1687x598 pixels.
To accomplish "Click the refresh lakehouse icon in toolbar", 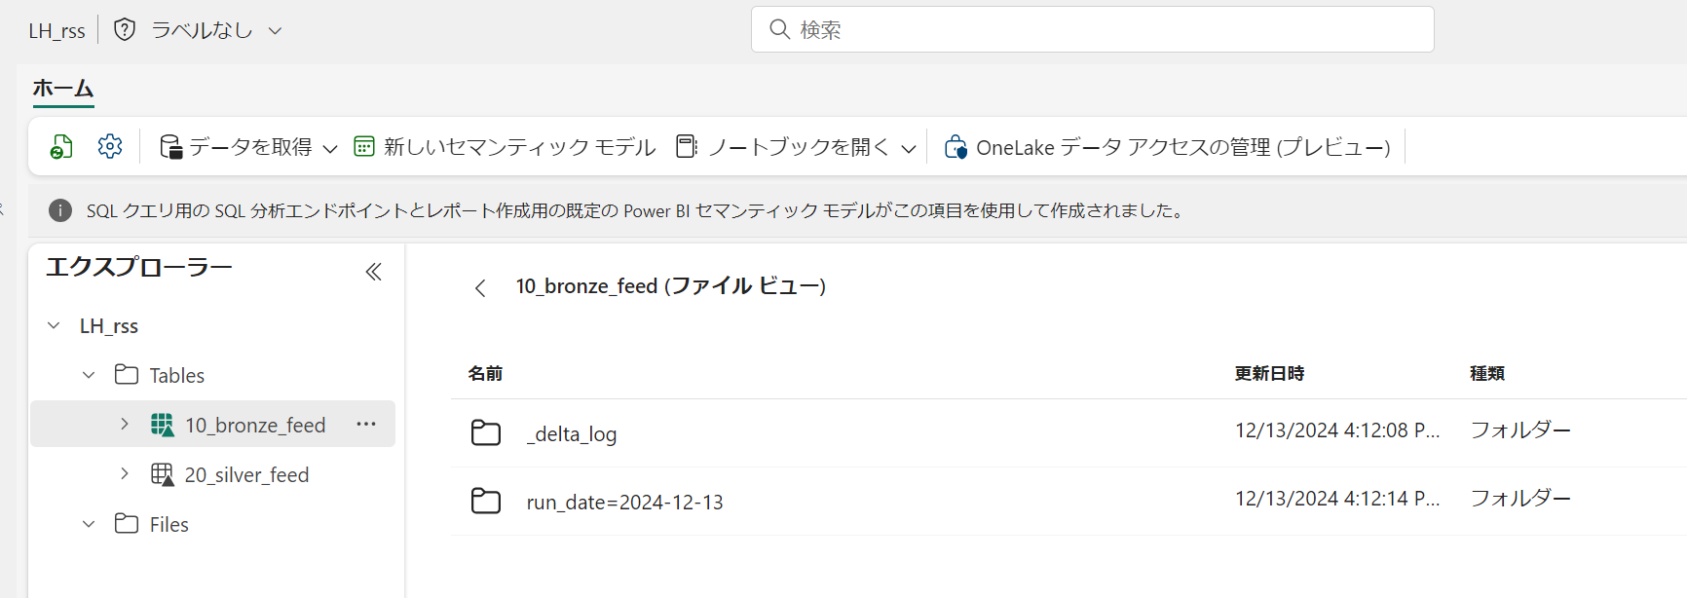I will 61,147.
